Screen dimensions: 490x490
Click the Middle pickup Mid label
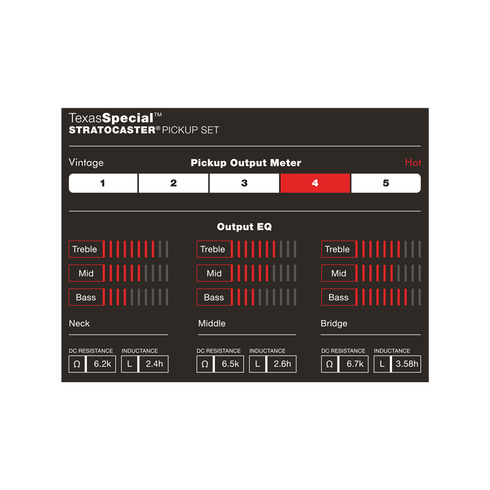pos(214,273)
